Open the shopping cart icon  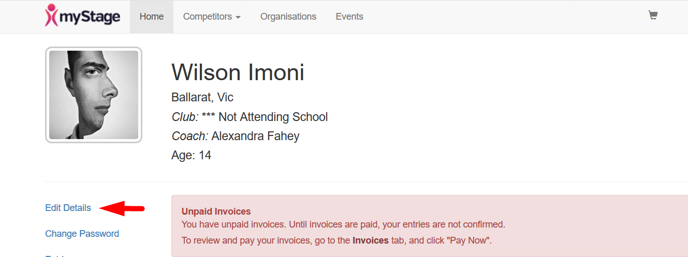point(653,16)
